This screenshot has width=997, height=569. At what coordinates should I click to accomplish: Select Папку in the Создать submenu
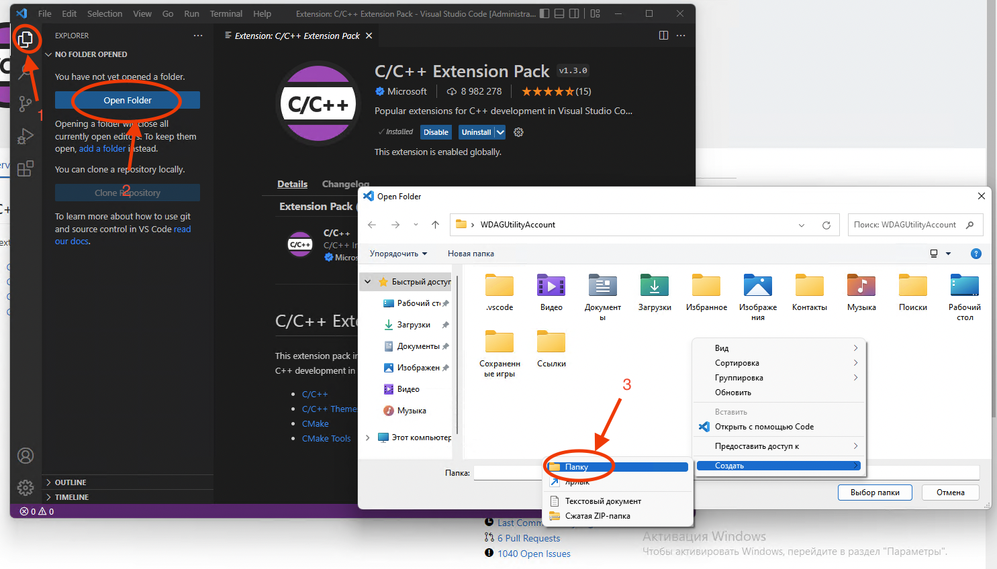pyautogui.click(x=577, y=467)
